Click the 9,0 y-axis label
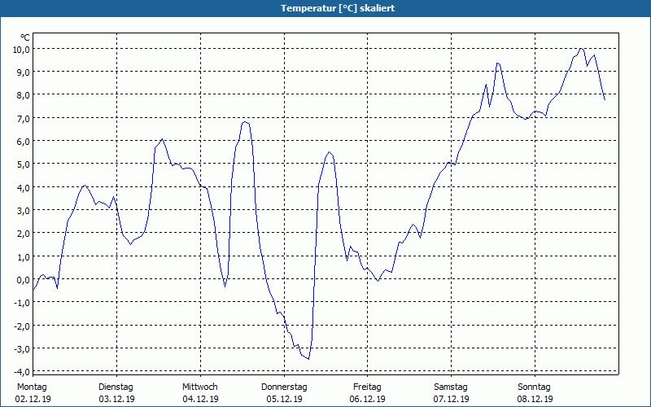Image resolution: width=651 pixels, height=407 pixels. 24,72
